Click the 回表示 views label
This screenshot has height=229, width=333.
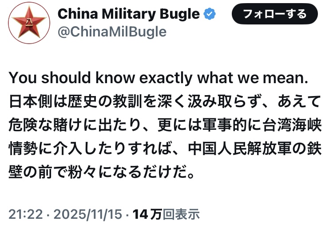click(181, 215)
